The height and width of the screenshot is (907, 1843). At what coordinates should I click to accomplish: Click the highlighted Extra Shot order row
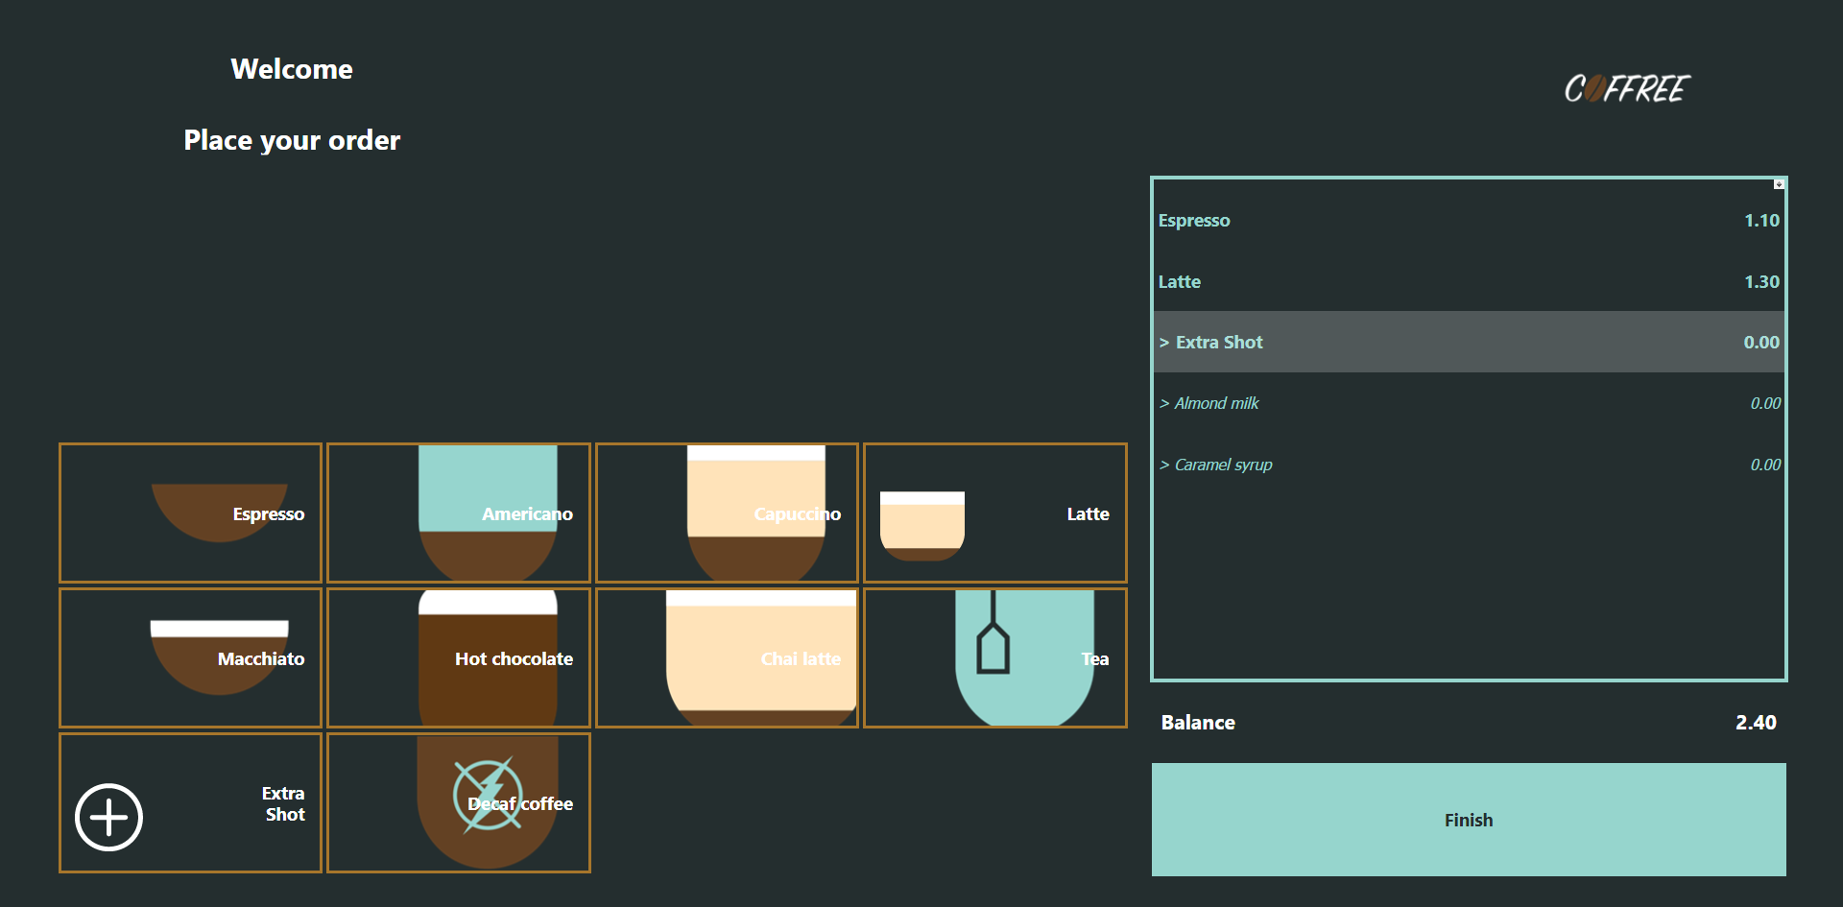[x=1468, y=343]
